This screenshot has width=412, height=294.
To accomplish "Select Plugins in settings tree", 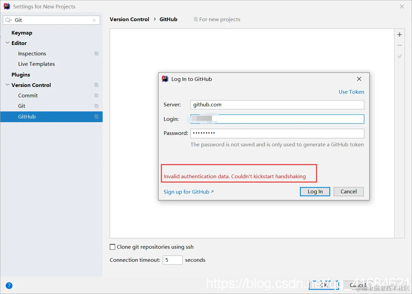I will coord(21,75).
